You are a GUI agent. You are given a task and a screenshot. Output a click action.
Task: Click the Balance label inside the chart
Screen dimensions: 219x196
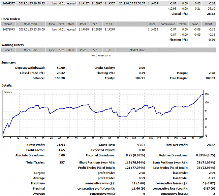pos(8,92)
